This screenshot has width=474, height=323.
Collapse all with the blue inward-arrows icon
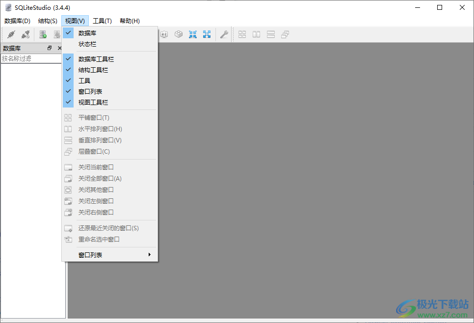(x=192, y=34)
